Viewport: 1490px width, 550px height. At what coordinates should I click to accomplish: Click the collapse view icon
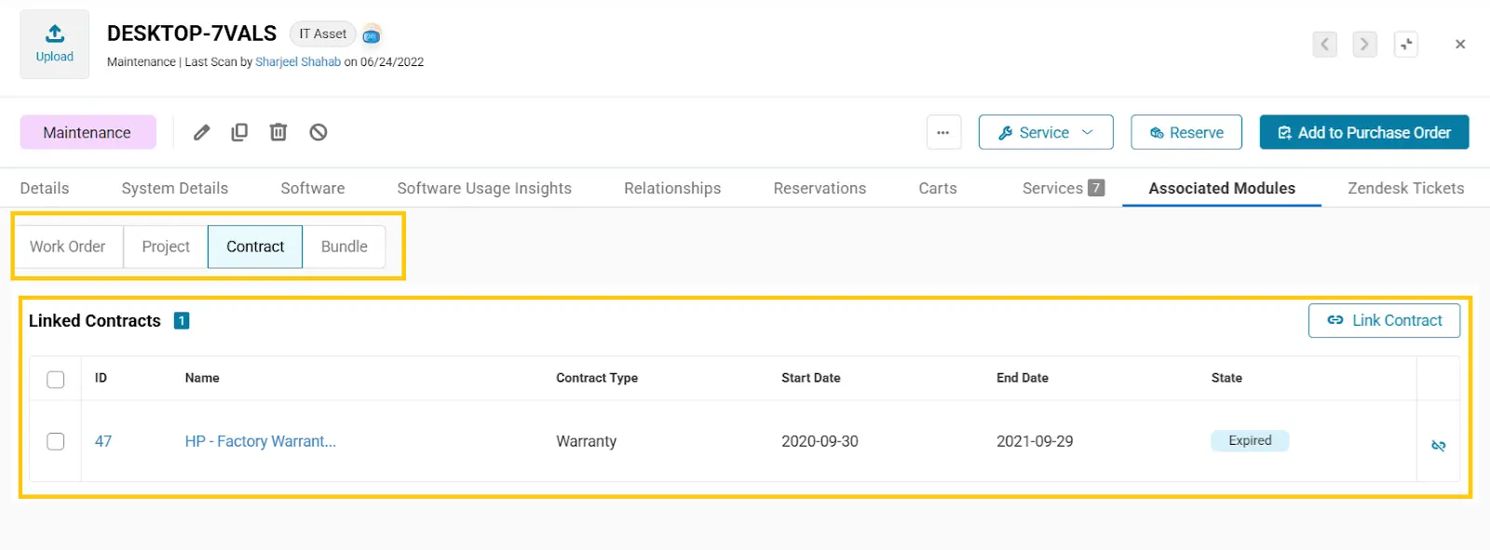coord(1405,44)
